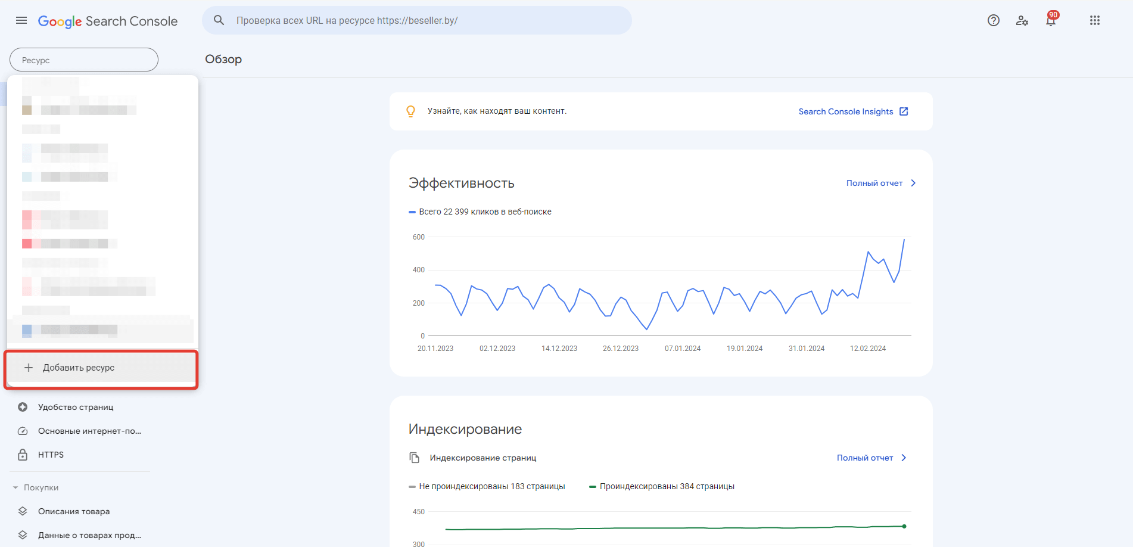Screen dimensions: 1133x547
Task: Click Всего 22 399 кликов legend
Action: click(x=480, y=212)
